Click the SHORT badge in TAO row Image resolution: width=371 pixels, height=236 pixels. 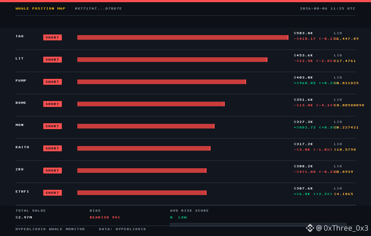[53, 38]
